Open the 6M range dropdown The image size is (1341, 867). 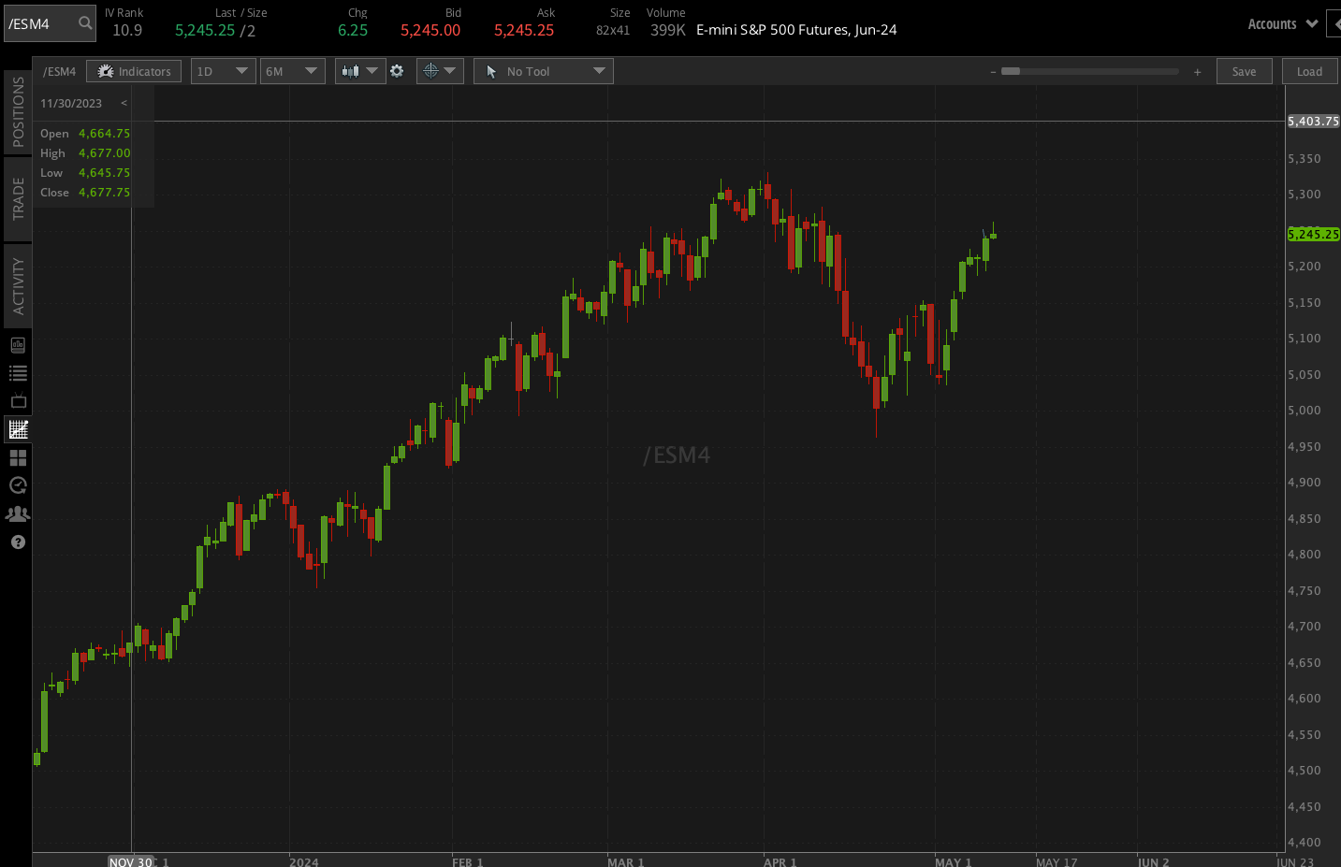click(292, 70)
